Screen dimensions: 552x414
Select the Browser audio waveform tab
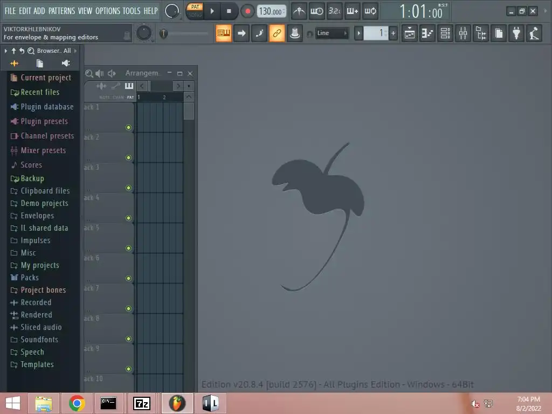coord(14,64)
